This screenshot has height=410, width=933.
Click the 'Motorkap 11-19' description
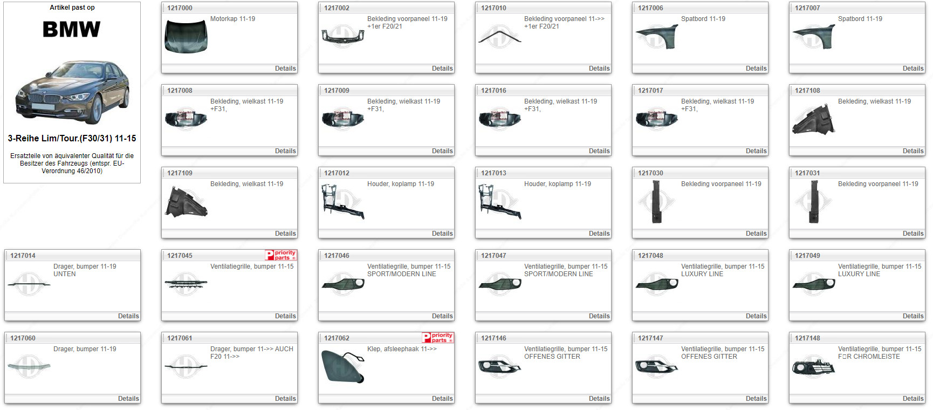tap(233, 19)
